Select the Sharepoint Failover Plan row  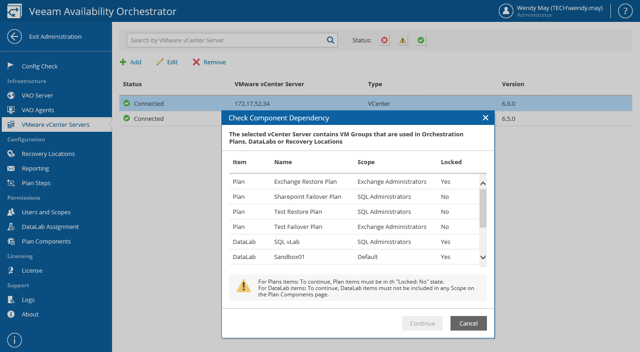tap(354, 197)
